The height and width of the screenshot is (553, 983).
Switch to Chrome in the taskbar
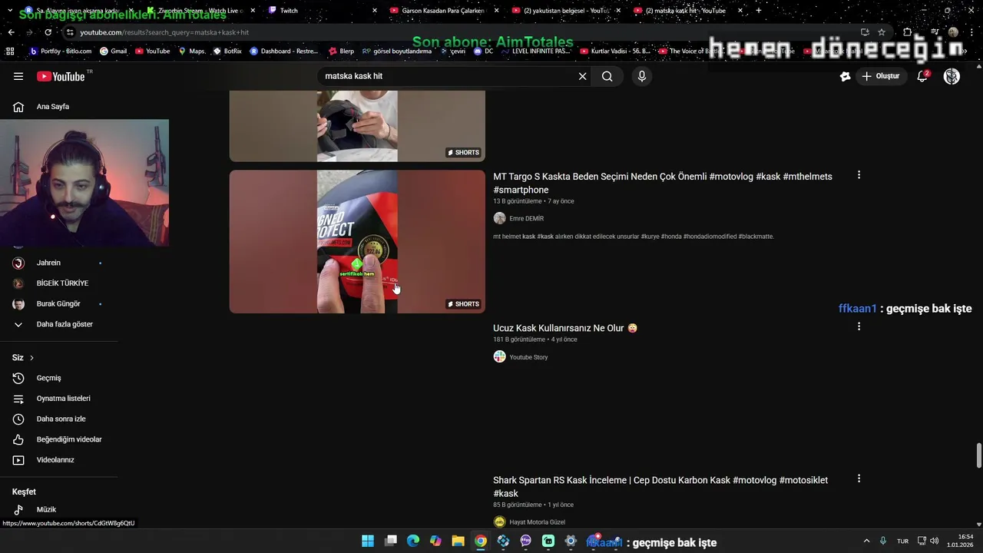[x=481, y=541]
